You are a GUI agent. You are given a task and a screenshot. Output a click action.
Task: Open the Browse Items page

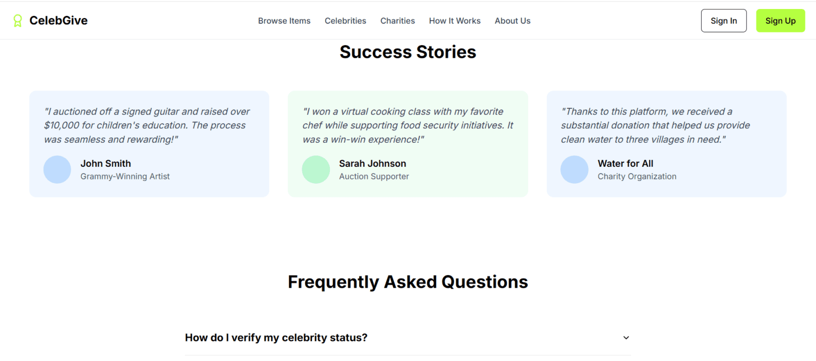tap(284, 21)
